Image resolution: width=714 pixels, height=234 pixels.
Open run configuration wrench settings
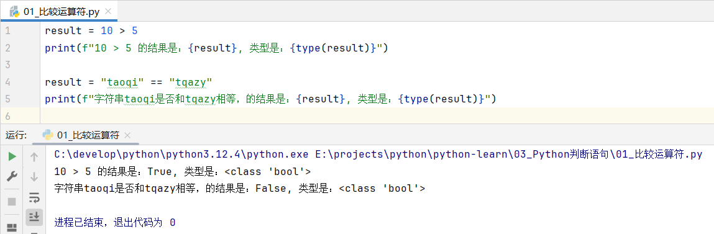pyautogui.click(x=12, y=177)
